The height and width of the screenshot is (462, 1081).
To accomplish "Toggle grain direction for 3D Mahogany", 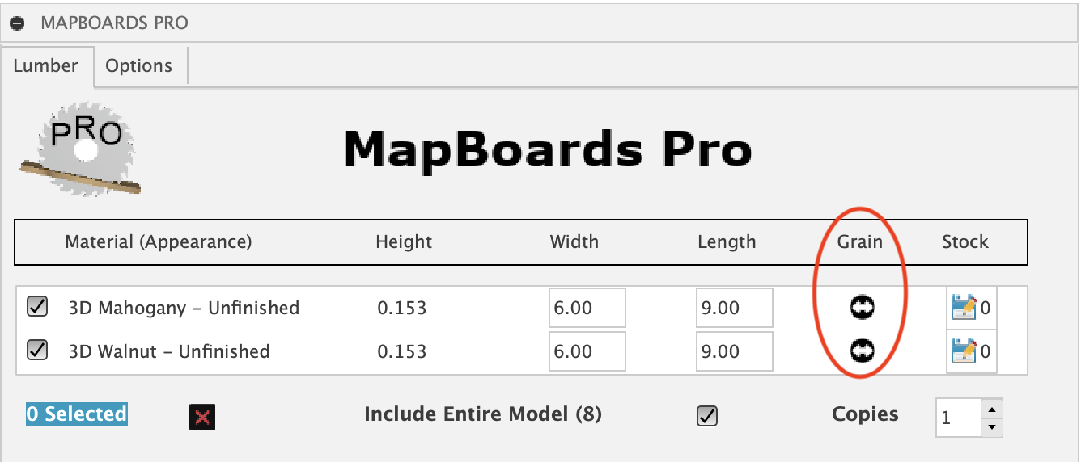I will point(862,307).
